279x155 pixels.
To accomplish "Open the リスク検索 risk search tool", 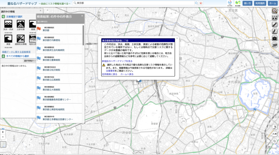I will click(x=275, y=17).
